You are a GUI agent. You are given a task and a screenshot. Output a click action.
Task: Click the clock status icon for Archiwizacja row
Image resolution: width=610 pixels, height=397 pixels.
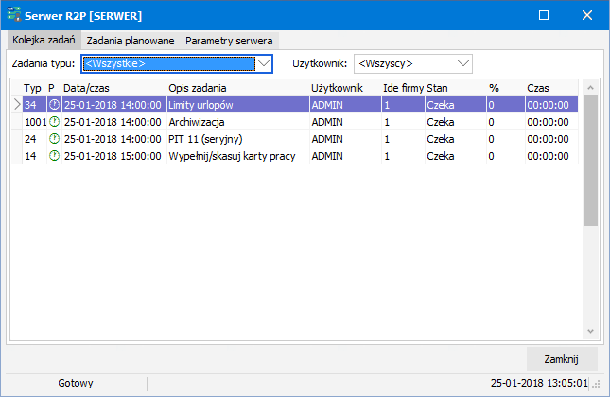click(x=54, y=122)
